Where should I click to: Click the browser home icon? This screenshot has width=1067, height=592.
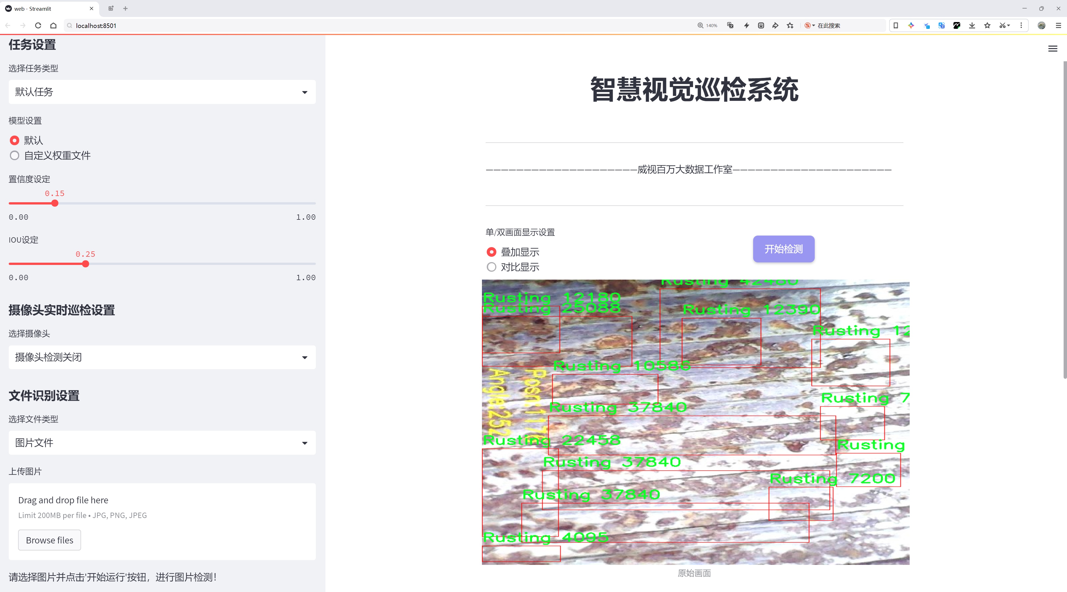click(53, 26)
